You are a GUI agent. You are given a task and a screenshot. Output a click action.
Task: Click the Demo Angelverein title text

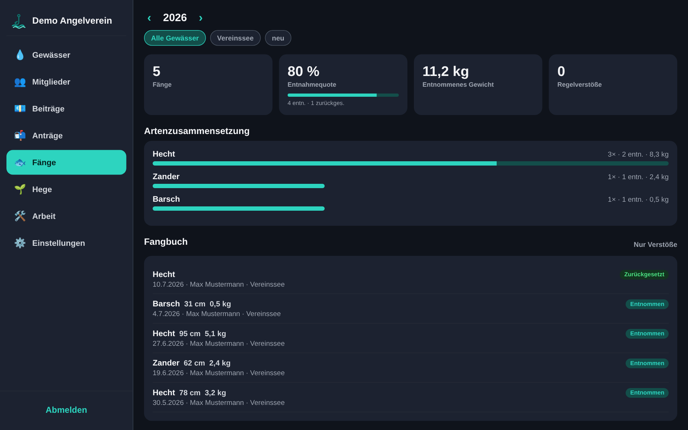pos(72,20)
